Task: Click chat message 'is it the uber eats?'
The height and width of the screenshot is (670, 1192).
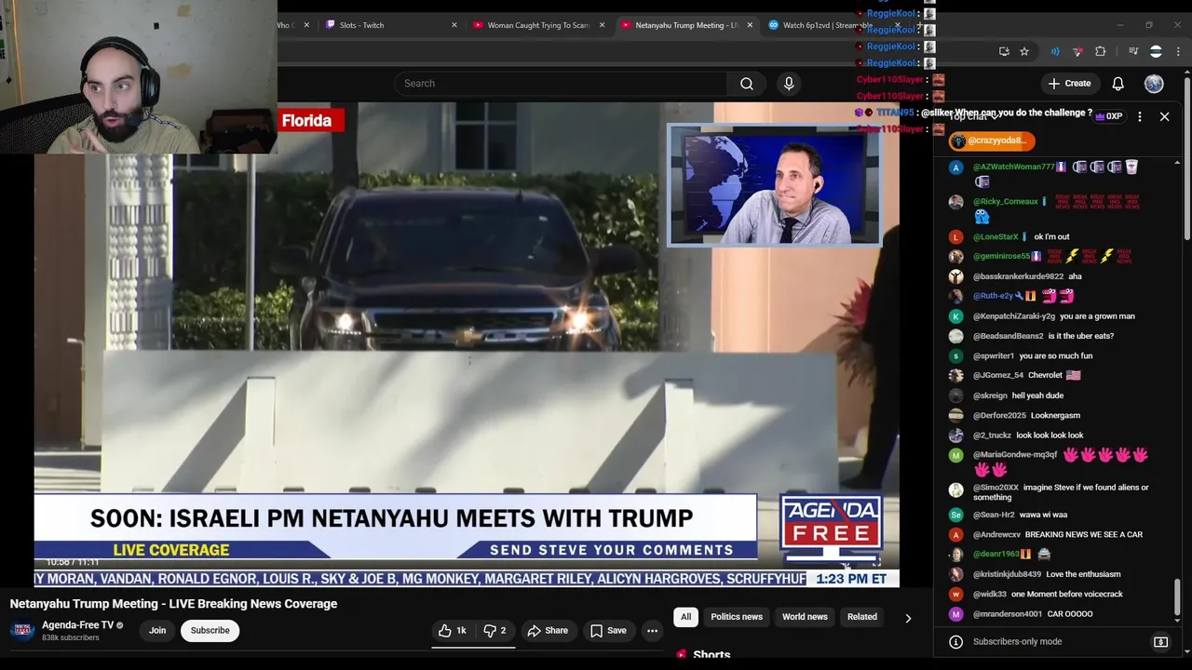Action: pos(1080,336)
